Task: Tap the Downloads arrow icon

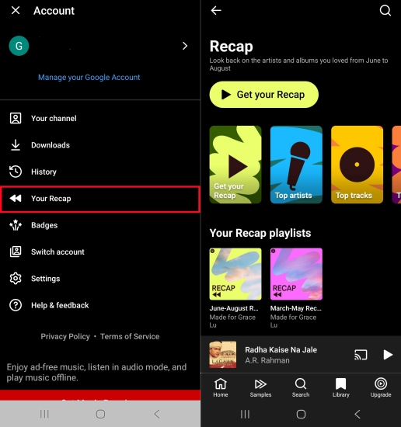Action: tap(16, 145)
